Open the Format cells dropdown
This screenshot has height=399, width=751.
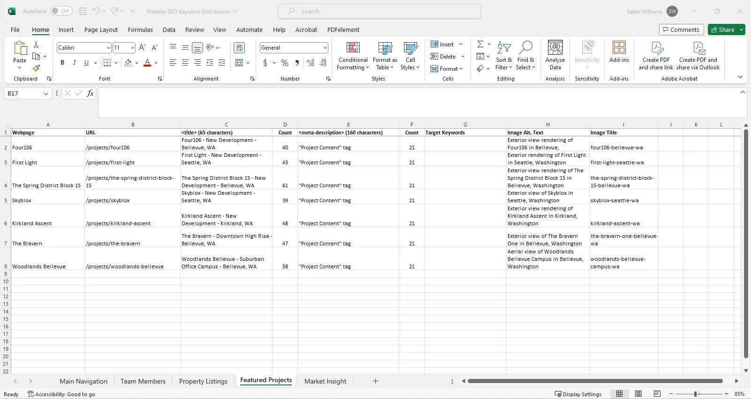coord(447,69)
